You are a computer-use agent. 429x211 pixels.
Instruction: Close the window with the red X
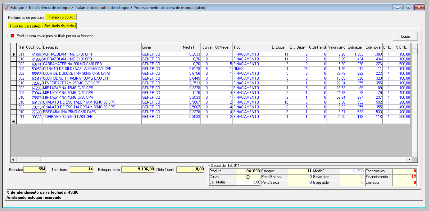point(419,7)
